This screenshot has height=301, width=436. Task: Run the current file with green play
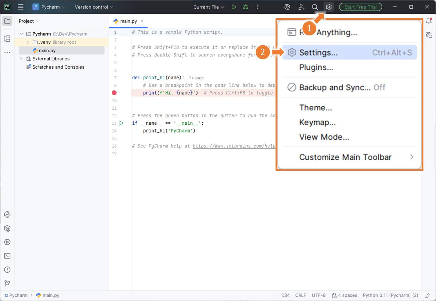click(234, 7)
